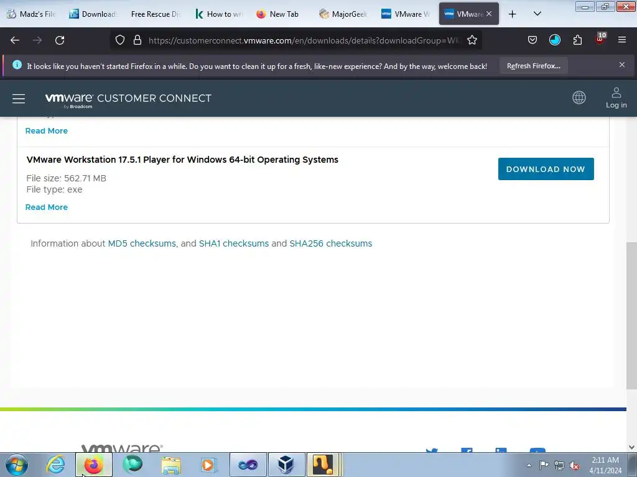
Task: Open the Firefox application menu
Action: point(622,40)
